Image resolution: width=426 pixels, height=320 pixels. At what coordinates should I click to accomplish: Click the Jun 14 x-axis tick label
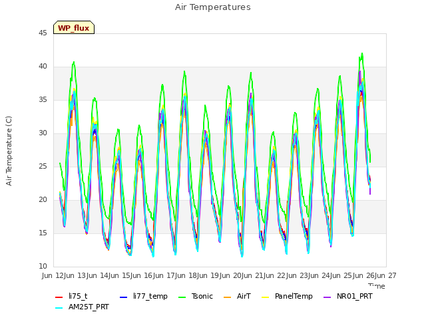(109, 275)
